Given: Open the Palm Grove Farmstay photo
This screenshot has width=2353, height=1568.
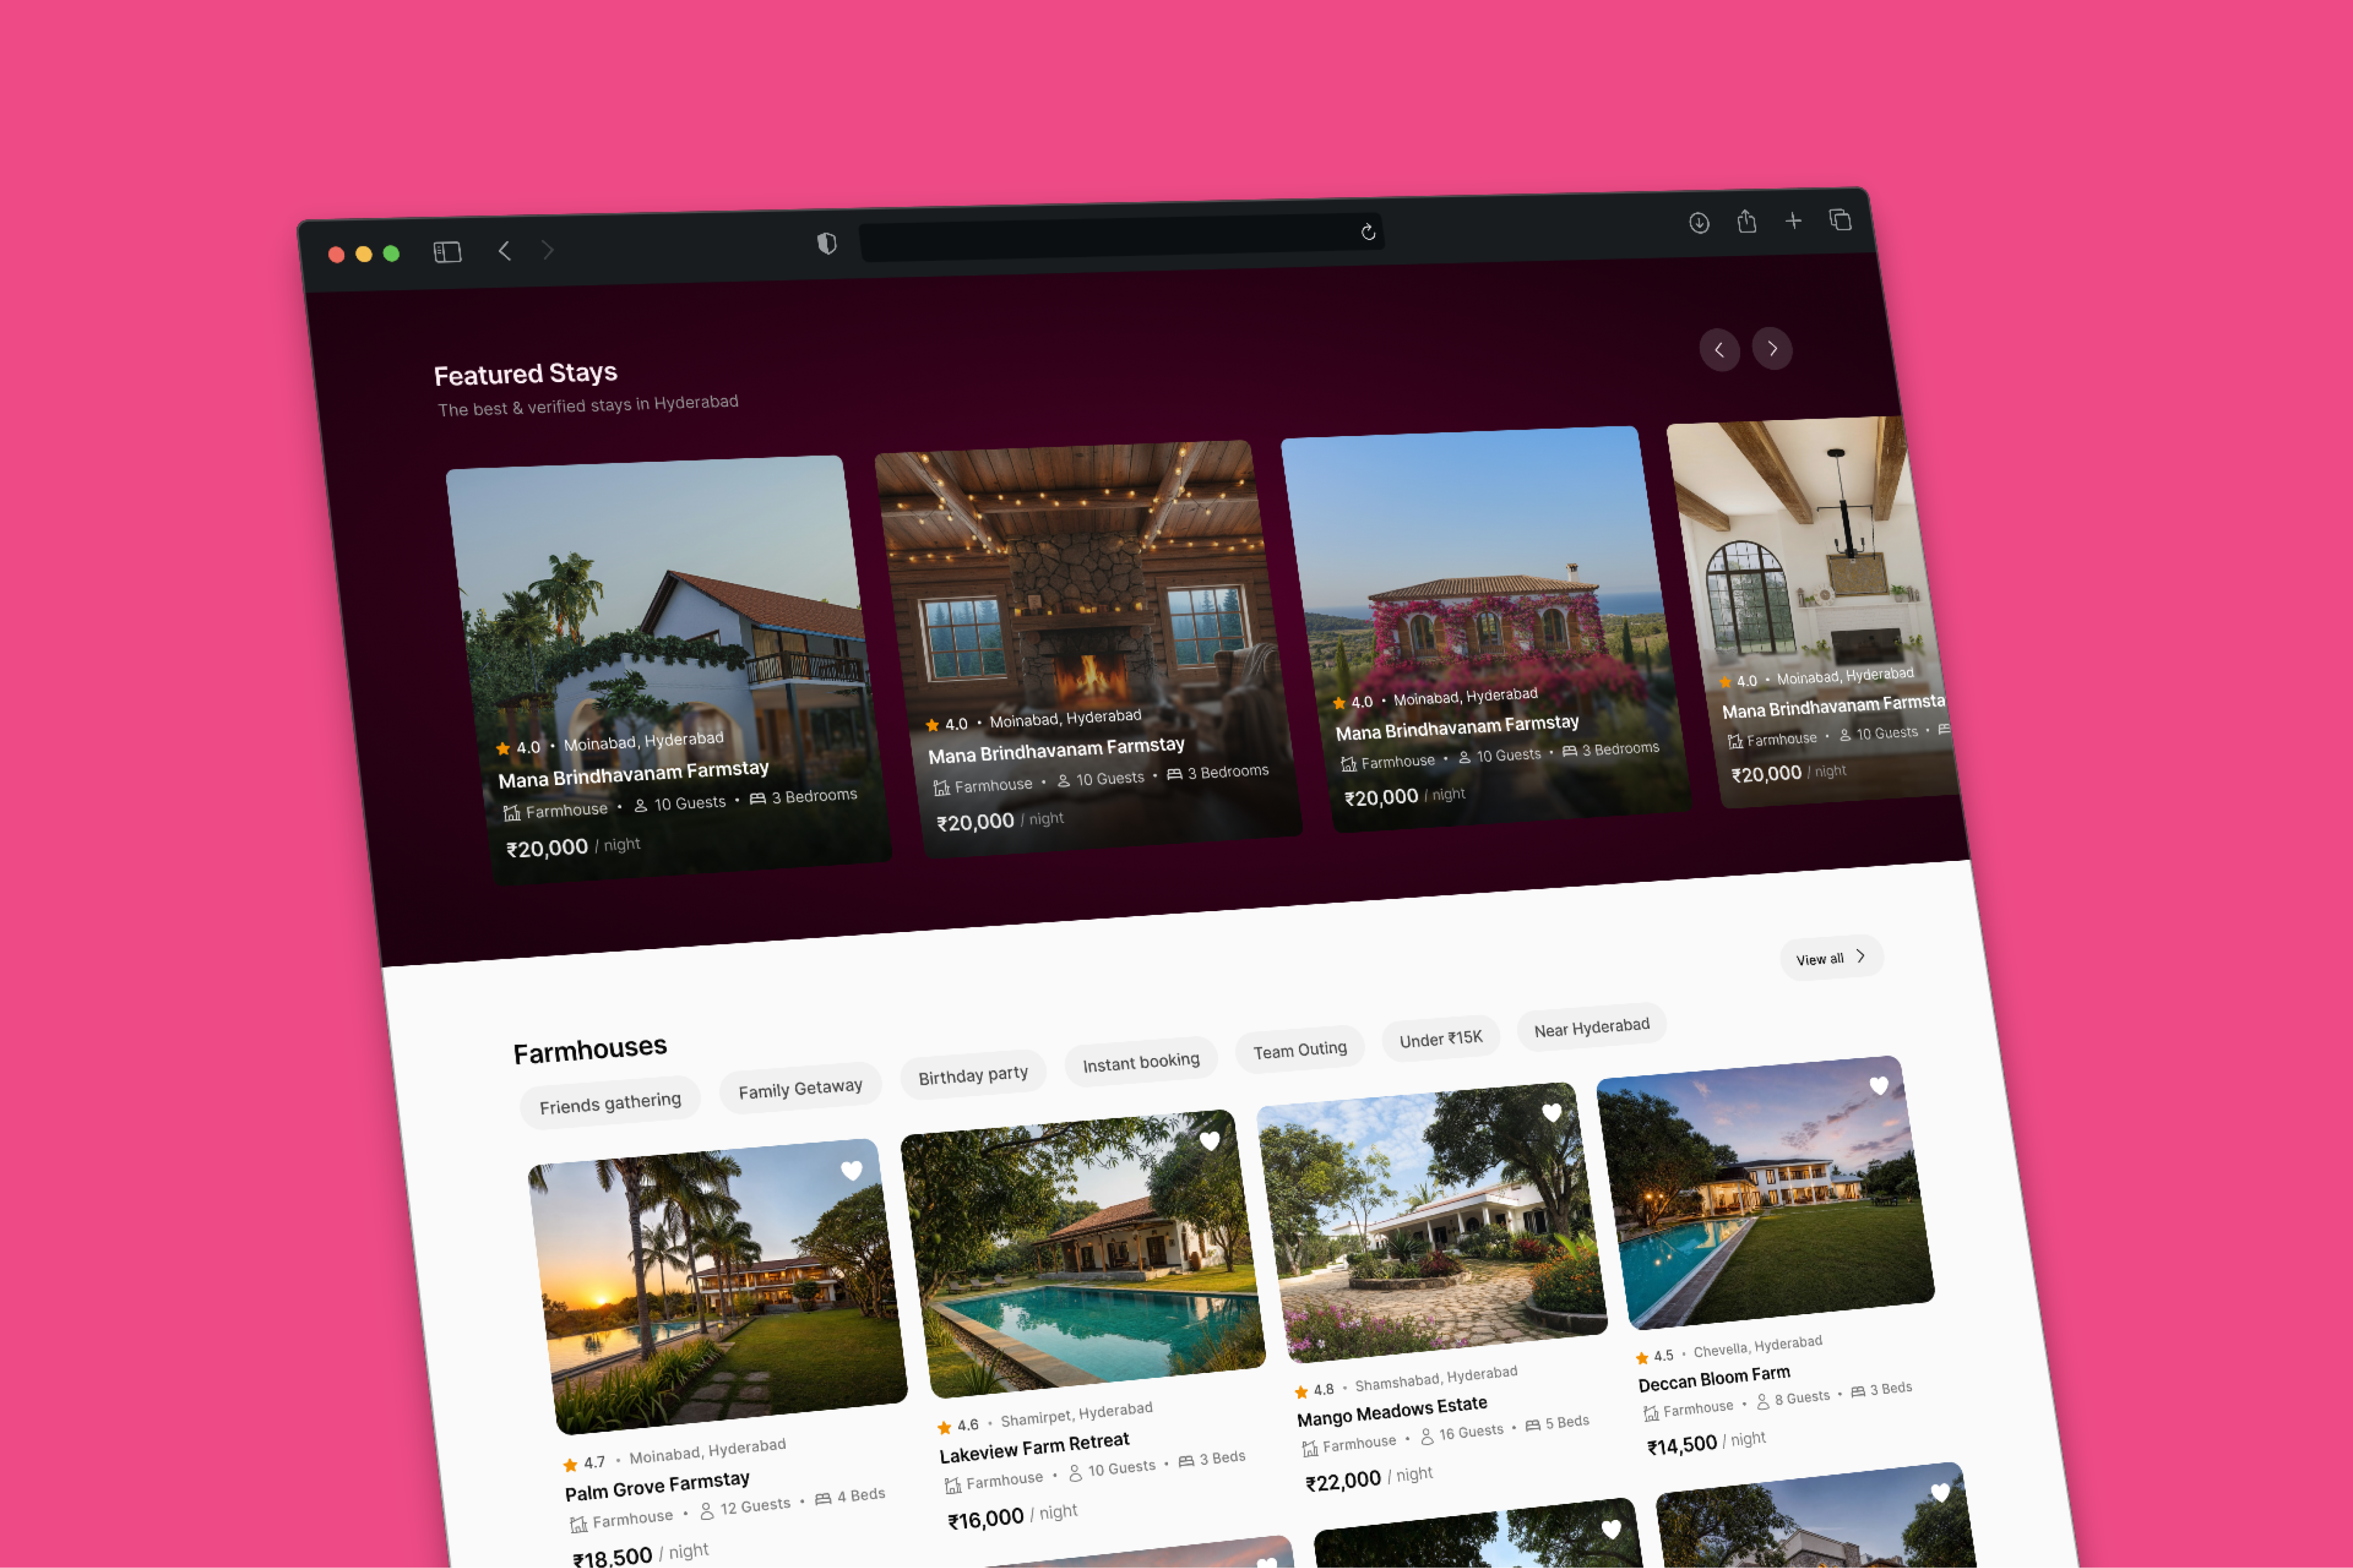Looking at the screenshot, I should [717, 1287].
